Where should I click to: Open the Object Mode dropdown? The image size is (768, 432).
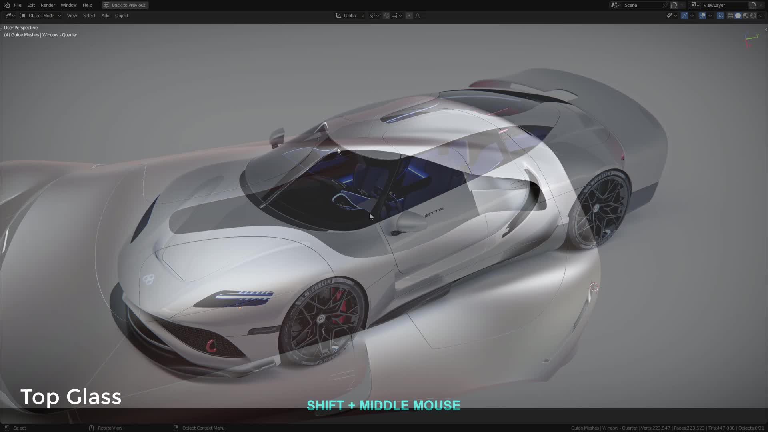coord(41,16)
